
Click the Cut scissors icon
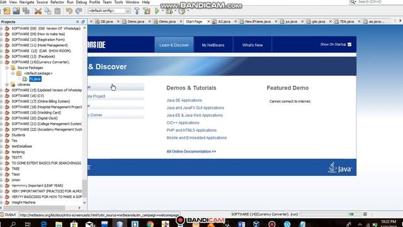(x=38, y=11)
